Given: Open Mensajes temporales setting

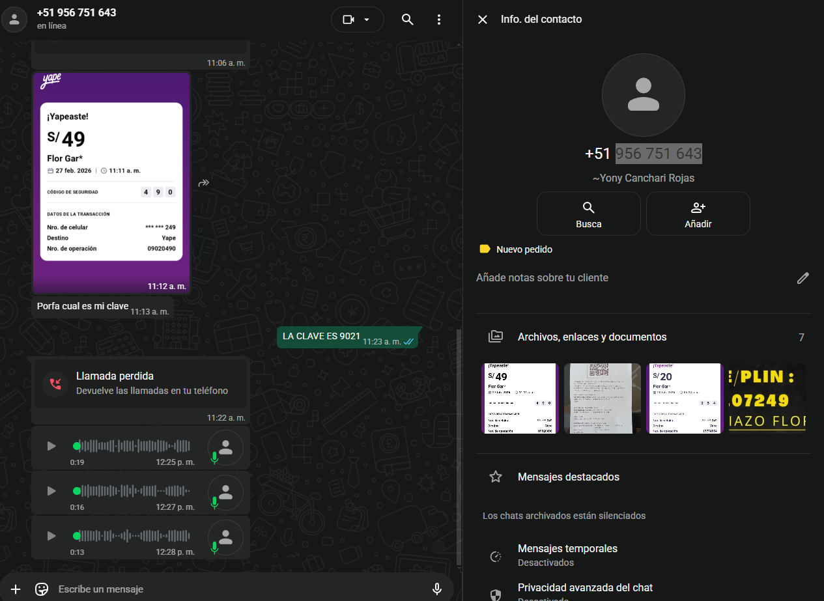Looking at the screenshot, I should (567, 555).
